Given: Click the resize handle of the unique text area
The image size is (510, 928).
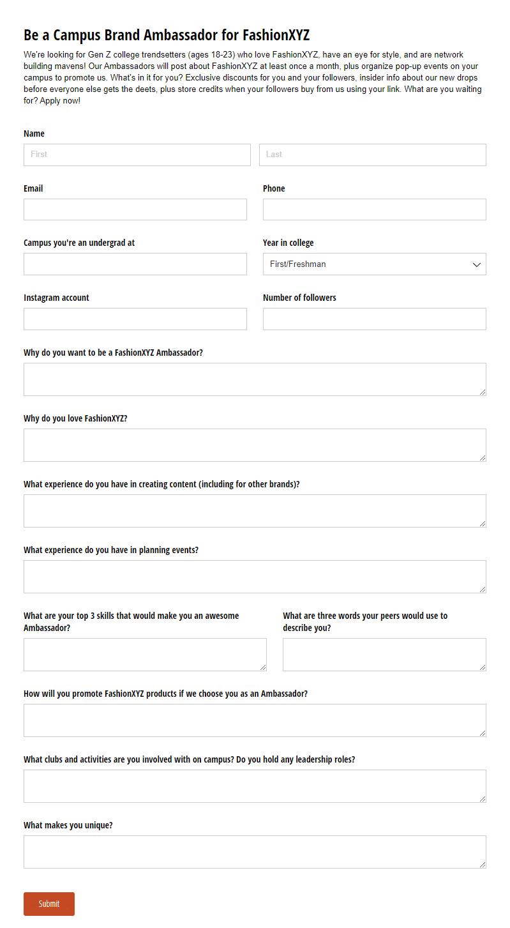Looking at the screenshot, I should coord(483,865).
